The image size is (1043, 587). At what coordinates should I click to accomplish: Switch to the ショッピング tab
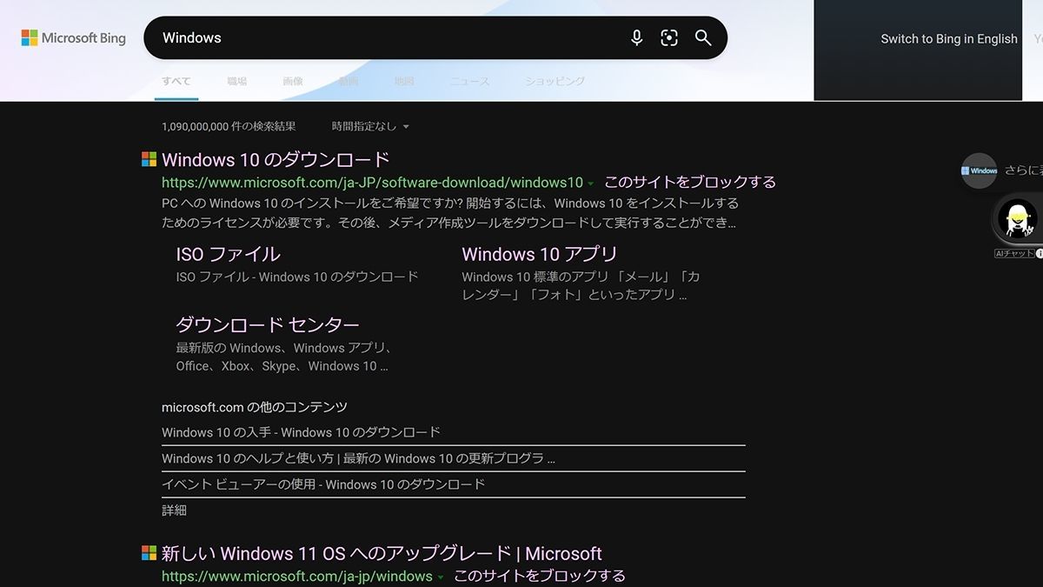[555, 81]
